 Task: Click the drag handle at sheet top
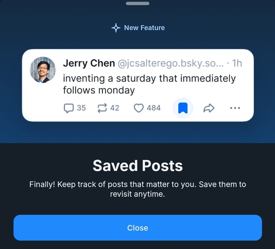click(x=138, y=4)
